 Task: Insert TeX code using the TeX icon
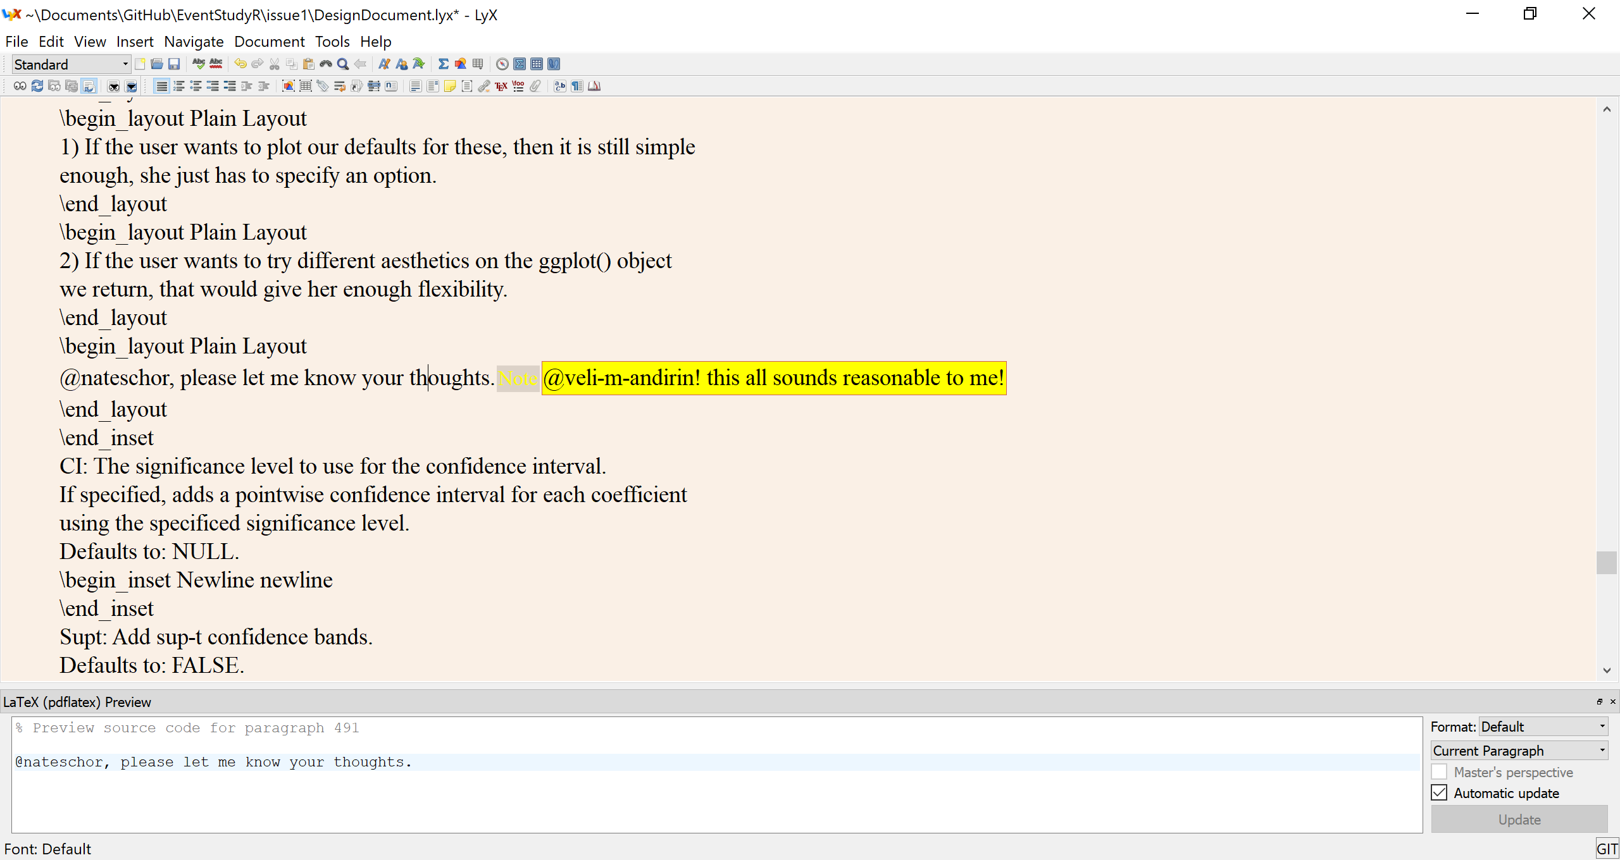coord(501,87)
